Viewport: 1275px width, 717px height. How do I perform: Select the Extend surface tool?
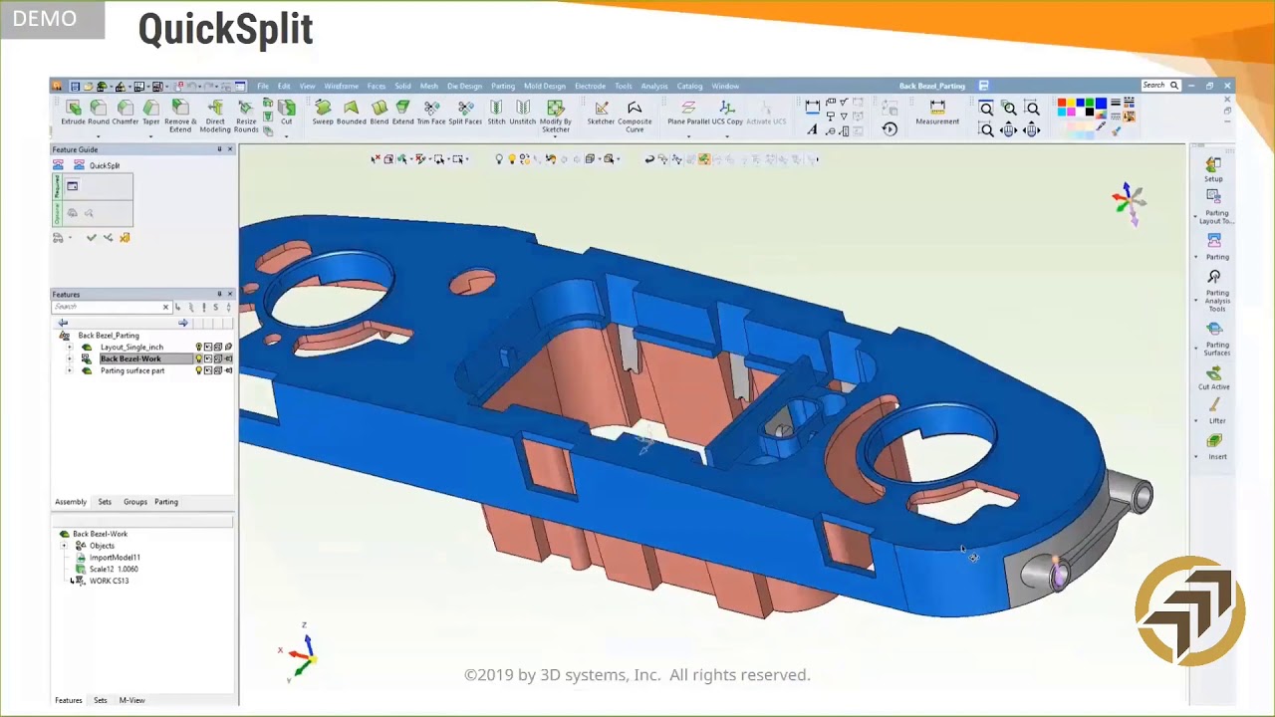pyautogui.click(x=402, y=113)
